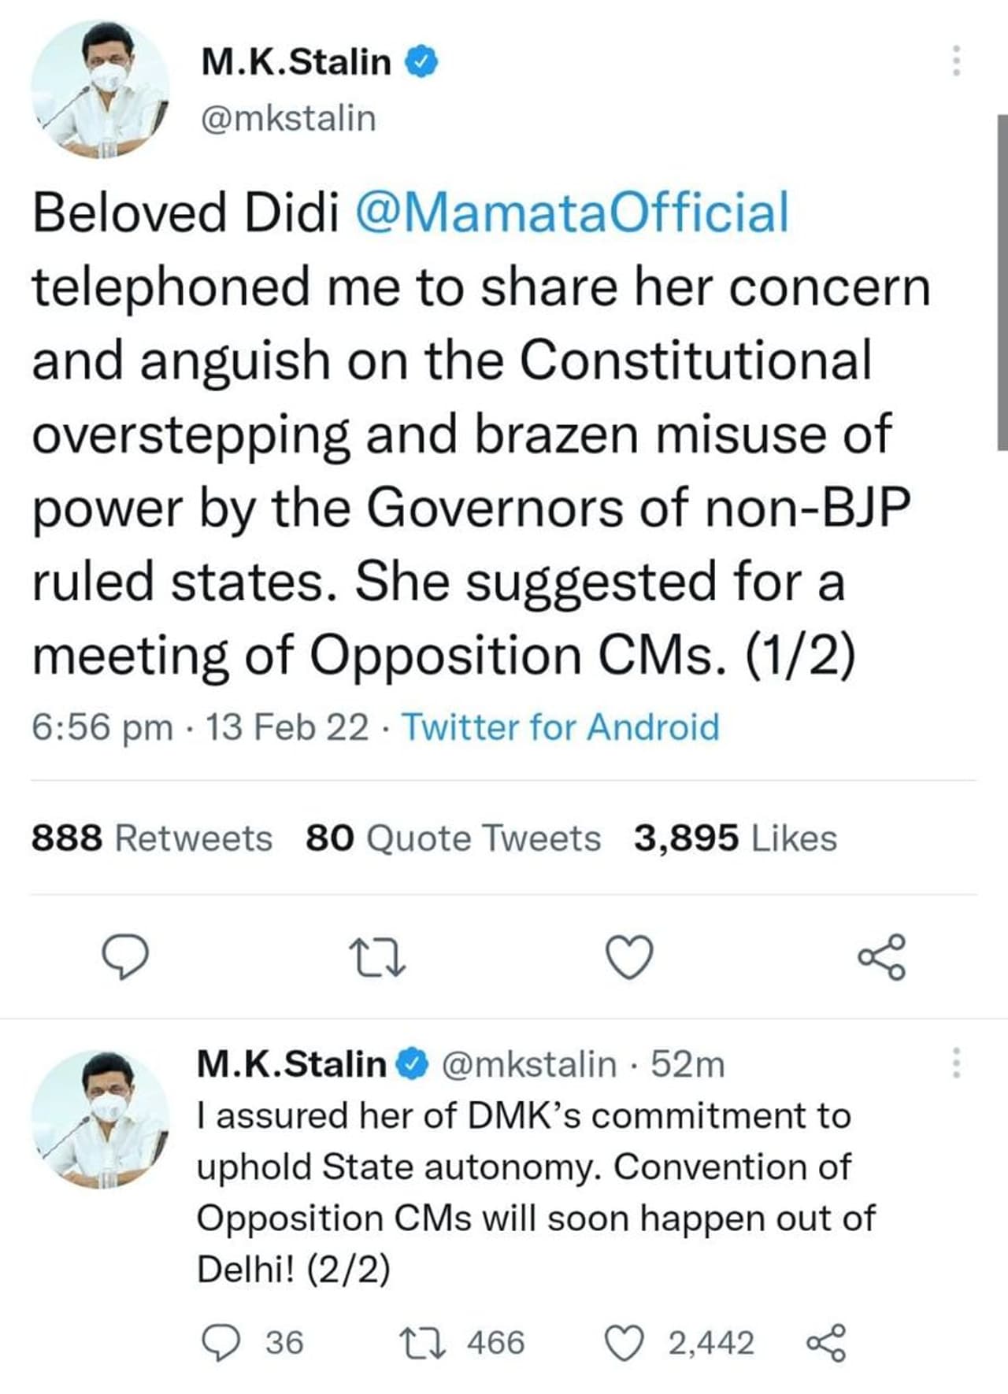Share the main tweet
This screenshot has height=1394, width=1008.
882,956
